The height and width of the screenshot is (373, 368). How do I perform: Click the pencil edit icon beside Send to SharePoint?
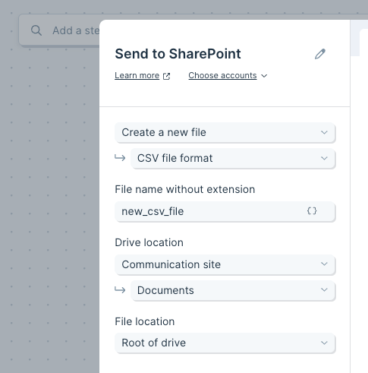320,54
